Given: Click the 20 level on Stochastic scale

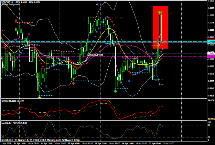Looking at the screenshot, I should point(209,137).
